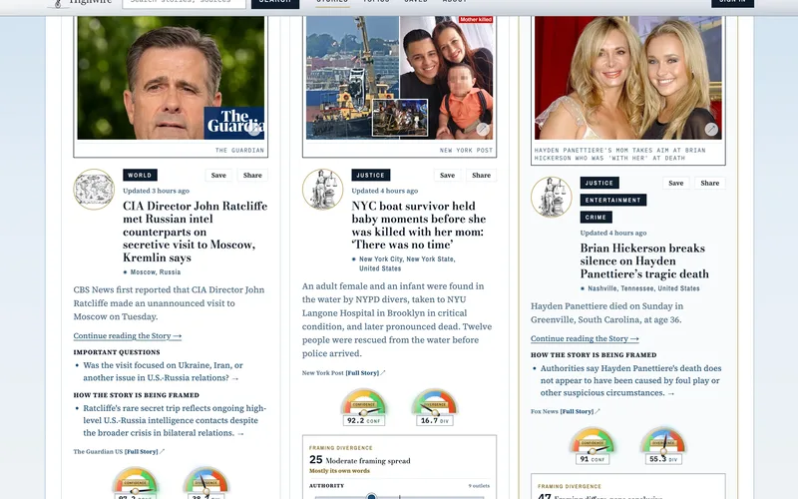Click the search stories input field
798x499 pixels.
[184, 3]
